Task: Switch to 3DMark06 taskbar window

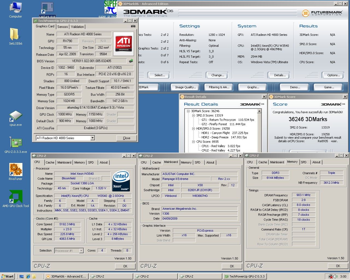Action: coord(66,276)
